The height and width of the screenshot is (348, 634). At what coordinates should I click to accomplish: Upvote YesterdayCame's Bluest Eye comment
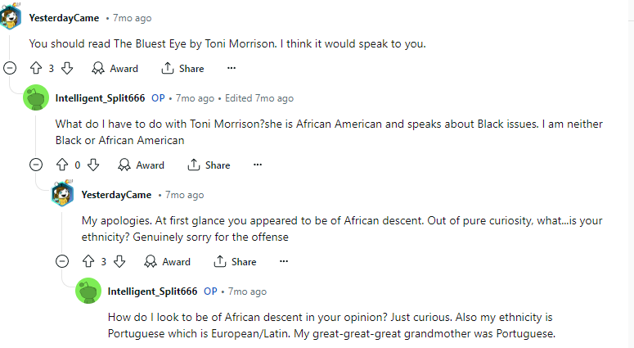35,69
